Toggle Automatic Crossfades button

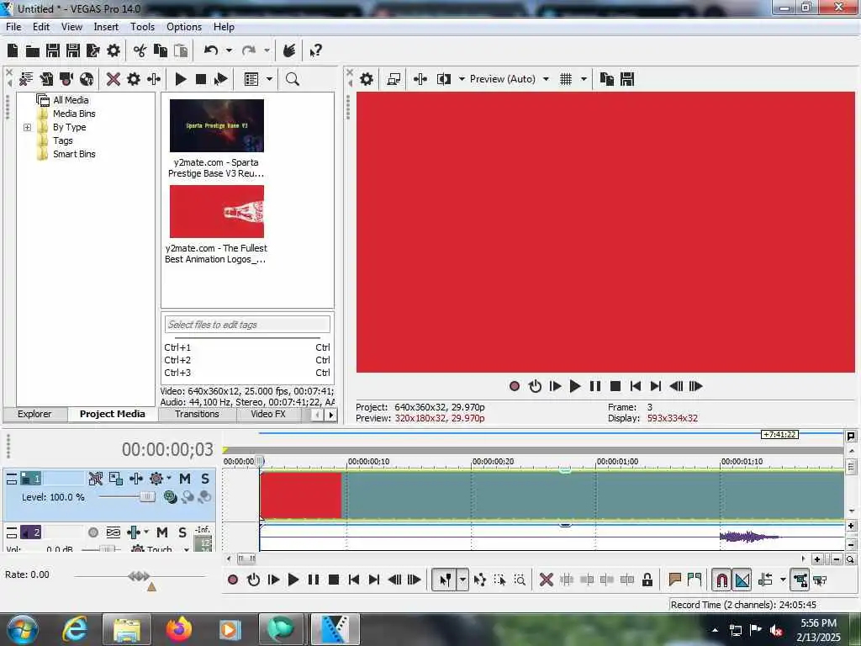click(742, 580)
